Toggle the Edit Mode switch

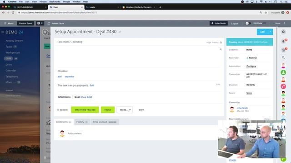pos(248,23)
